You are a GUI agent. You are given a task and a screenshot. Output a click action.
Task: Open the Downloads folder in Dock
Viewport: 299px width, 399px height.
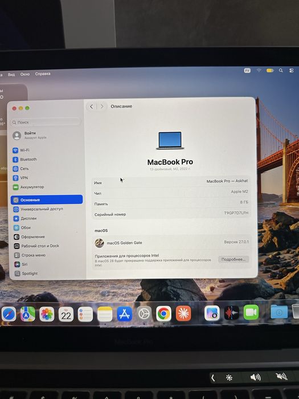pos(279,311)
